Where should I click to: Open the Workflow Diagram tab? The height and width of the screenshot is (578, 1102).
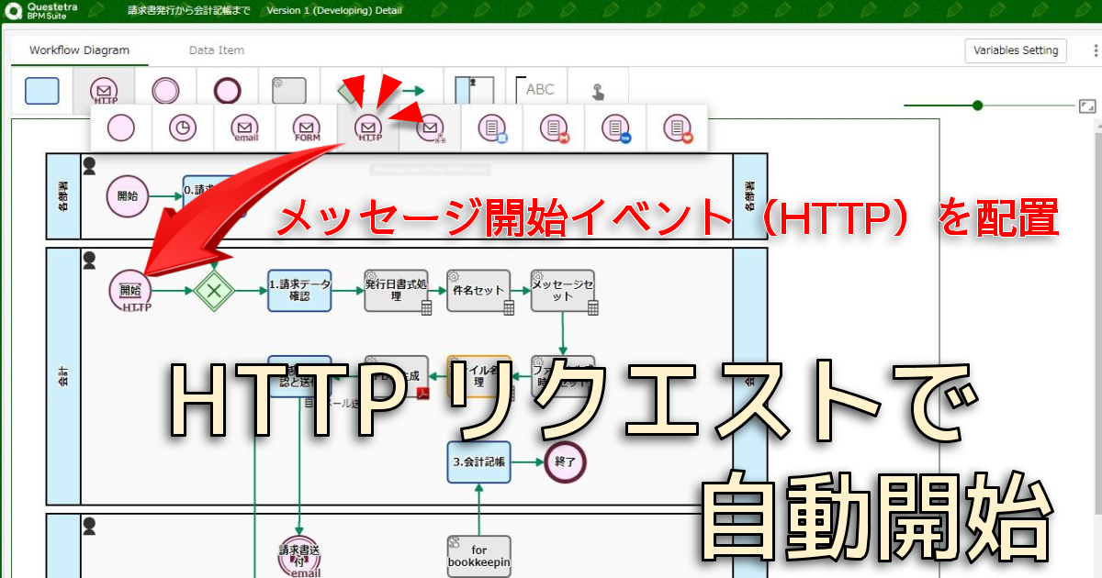79,50
